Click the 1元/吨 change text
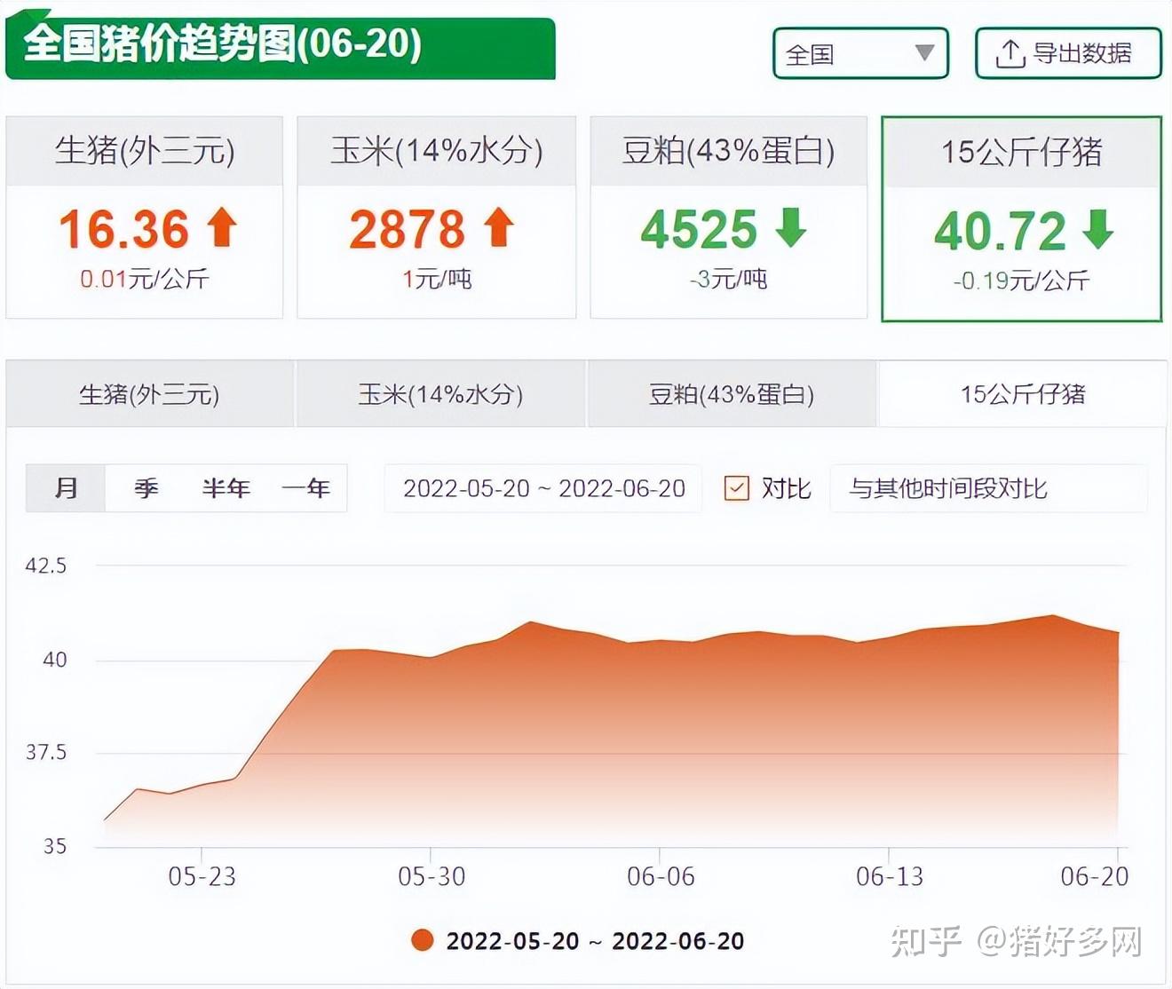The image size is (1172, 989). click(x=437, y=279)
